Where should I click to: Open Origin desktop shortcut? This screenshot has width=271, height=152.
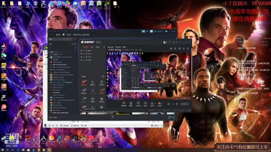point(67,139)
